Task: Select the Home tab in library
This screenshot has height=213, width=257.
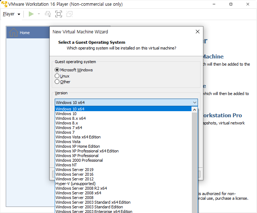Action: [28, 33]
